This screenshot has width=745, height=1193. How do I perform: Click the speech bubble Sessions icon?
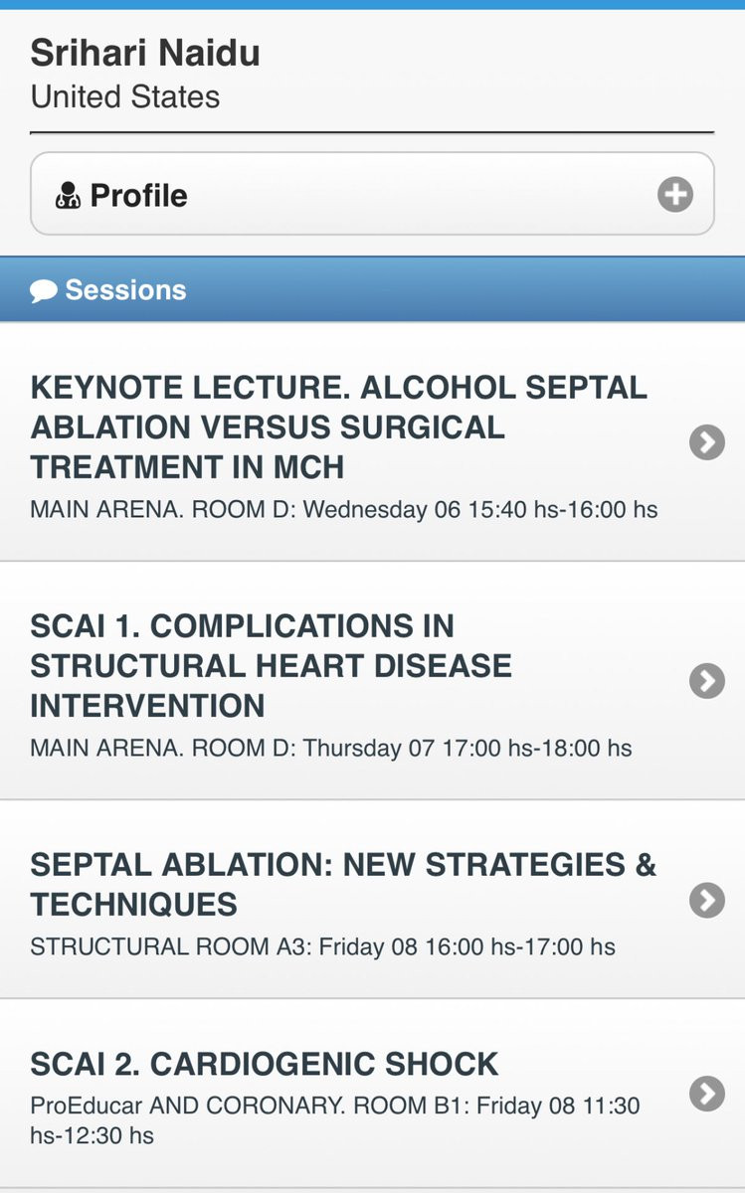coord(44,290)
